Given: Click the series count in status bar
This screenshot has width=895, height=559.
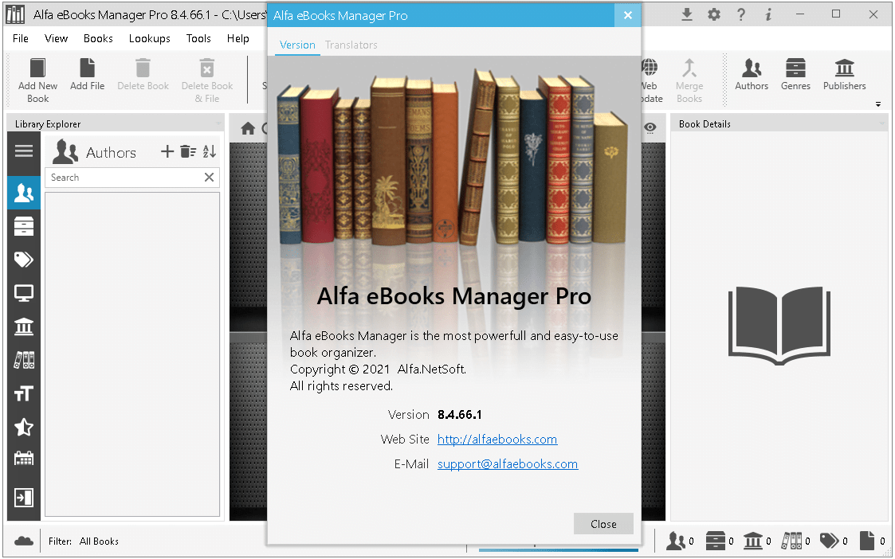Looking at the screenshot, I should [795, 540].
